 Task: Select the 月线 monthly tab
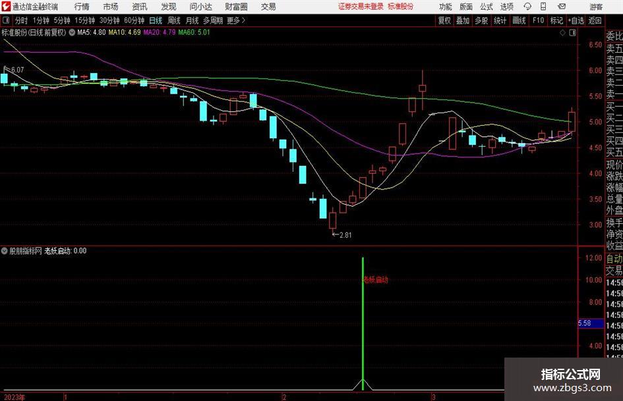click(193, 20)
